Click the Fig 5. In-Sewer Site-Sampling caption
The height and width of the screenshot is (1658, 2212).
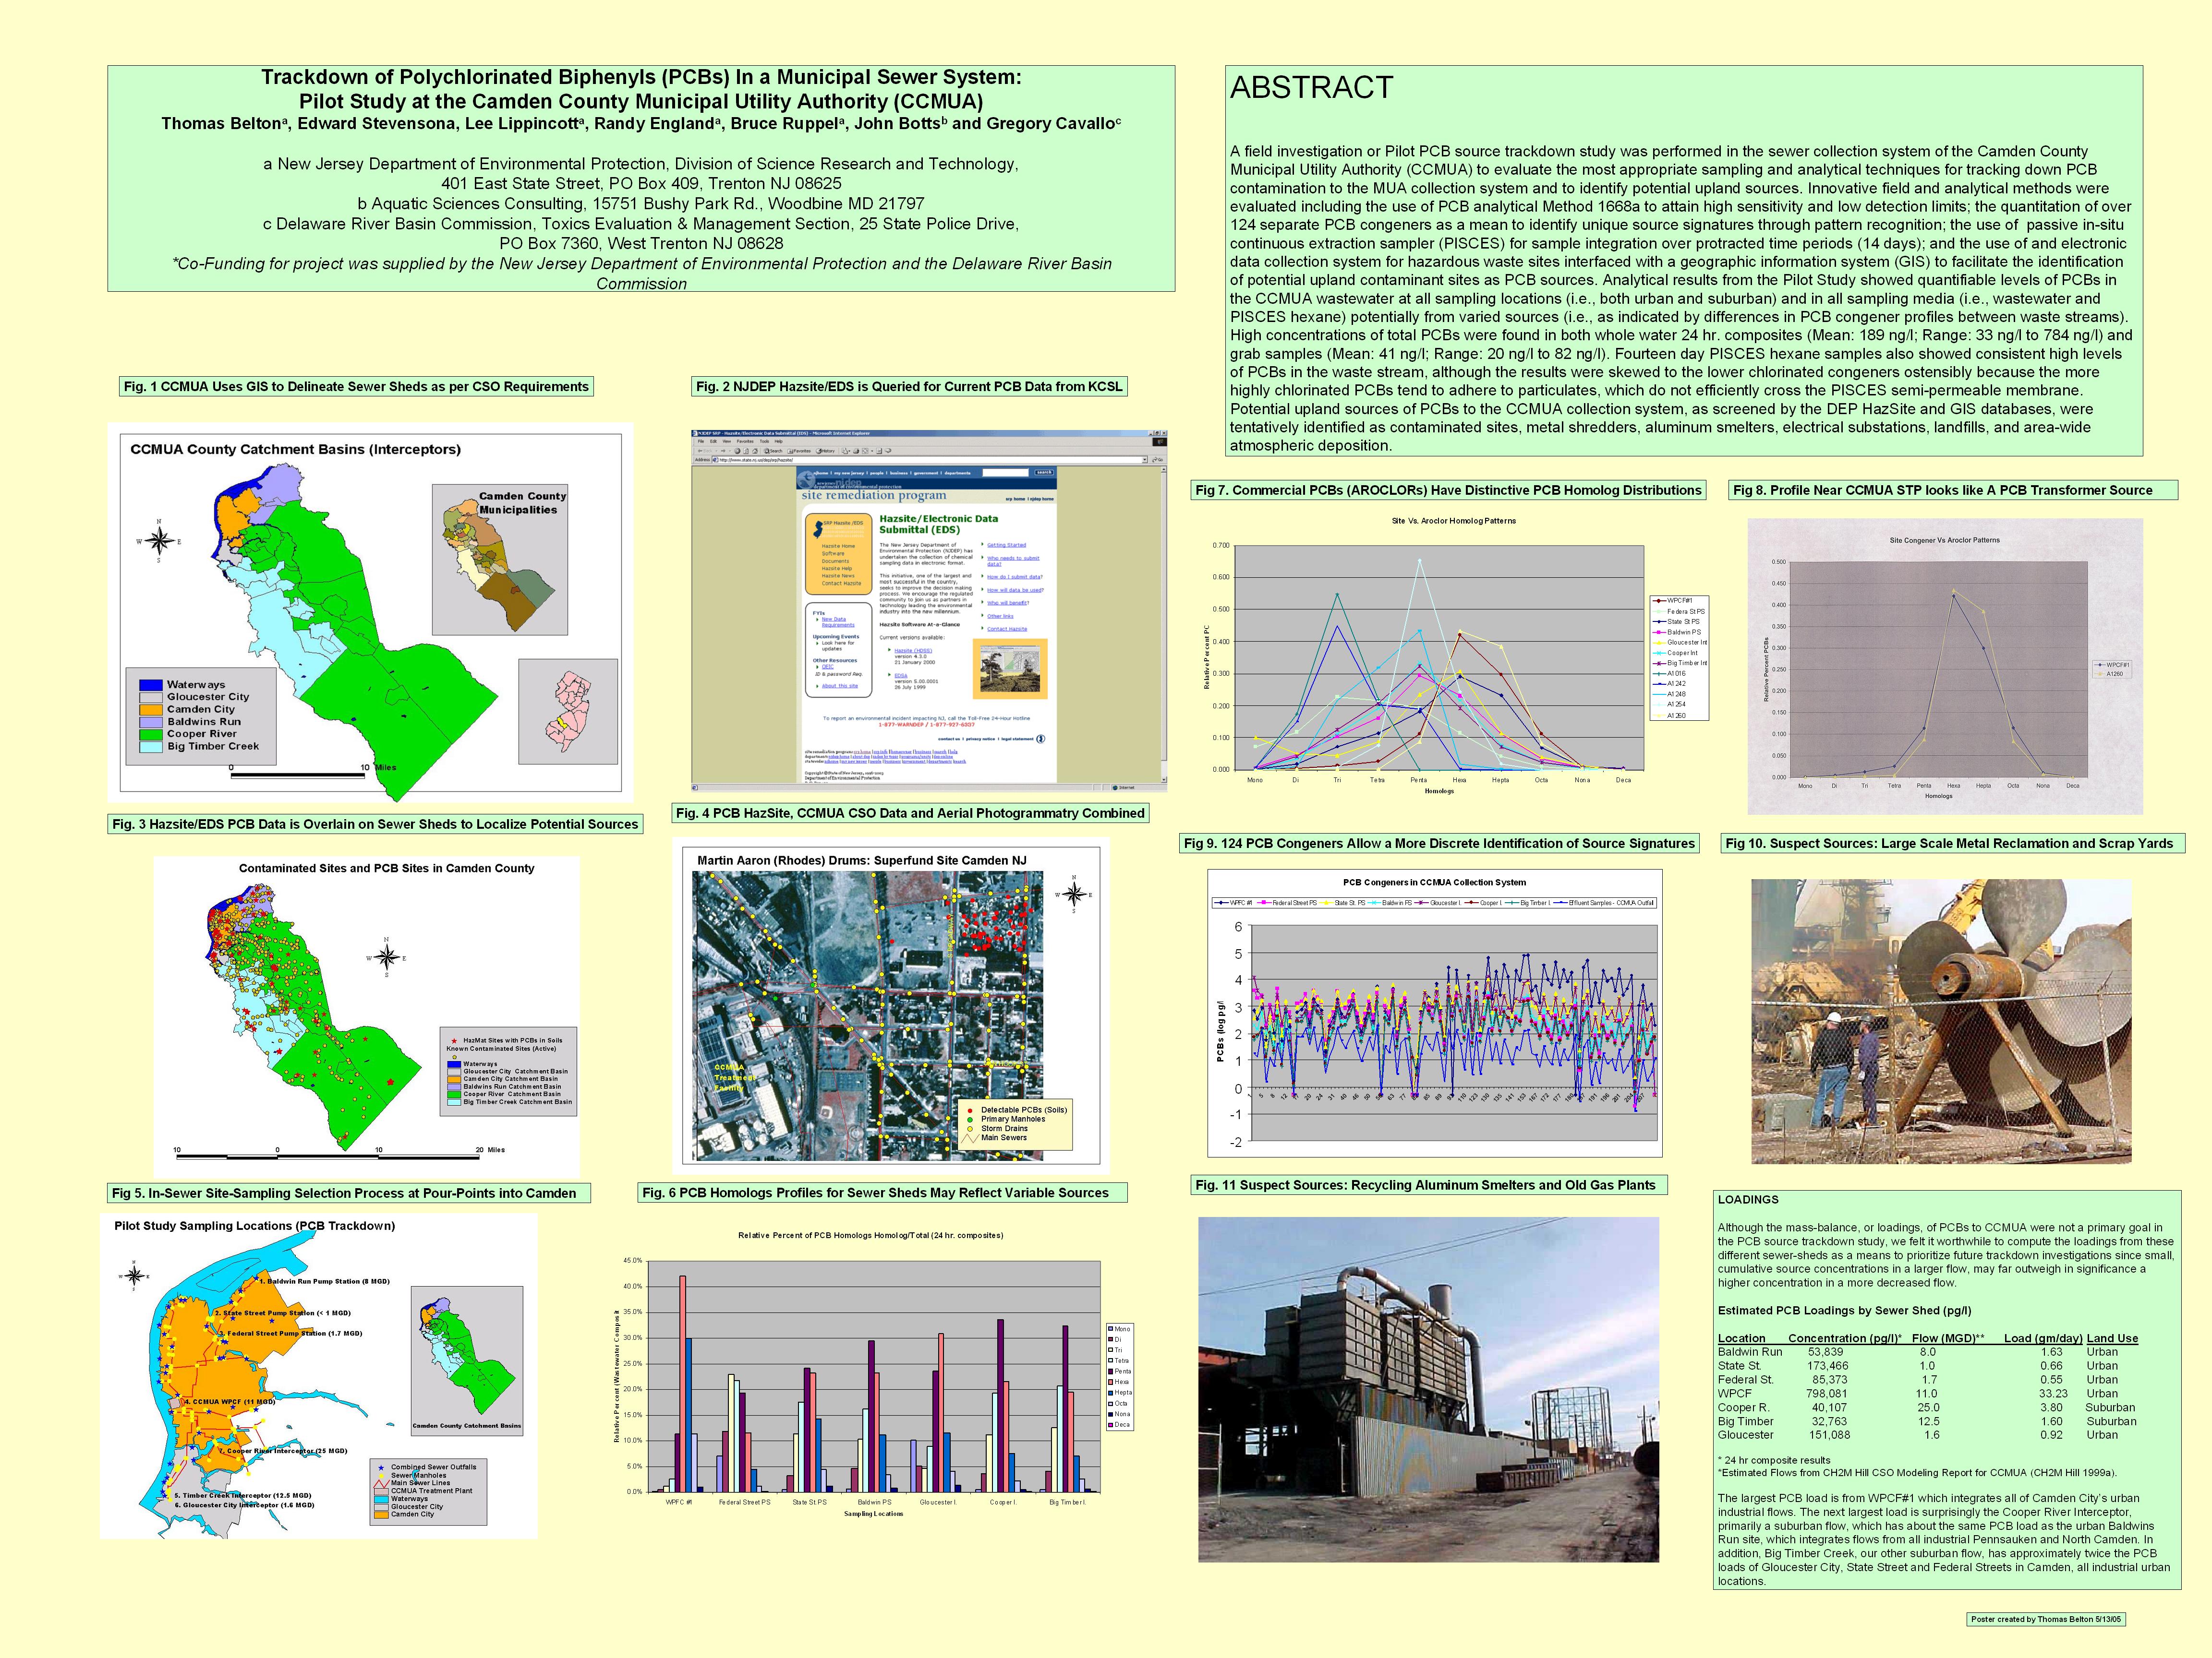pos(348,1193)
